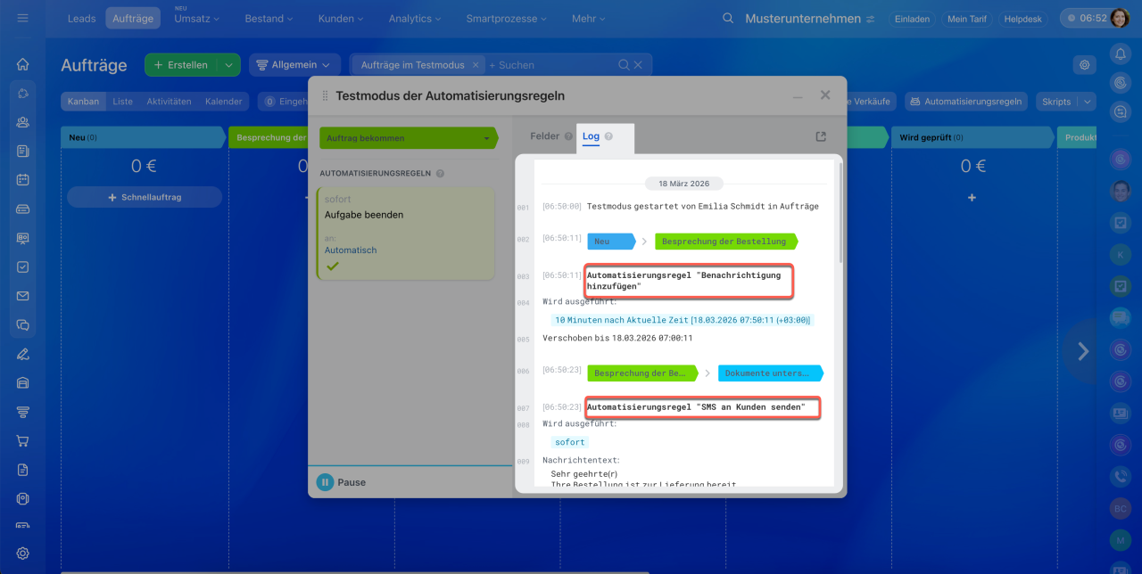Click the Einladen button
1142x574 pixels.
tap(912, 19)
